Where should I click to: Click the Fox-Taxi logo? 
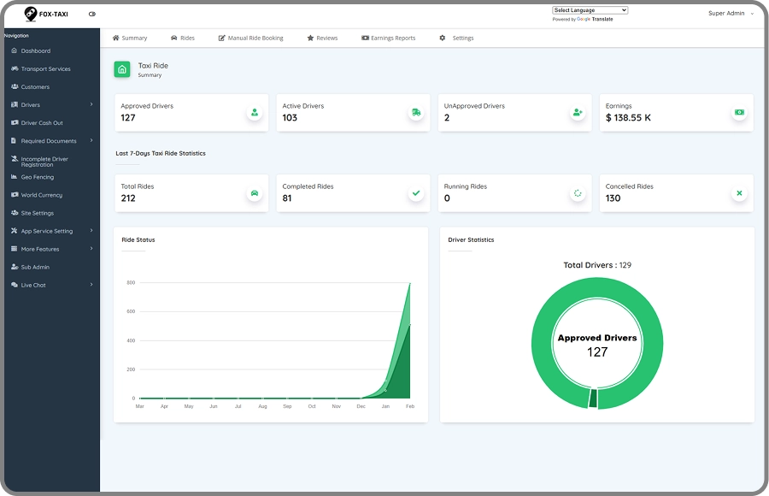pyautogui.click(x=46, y=14)
